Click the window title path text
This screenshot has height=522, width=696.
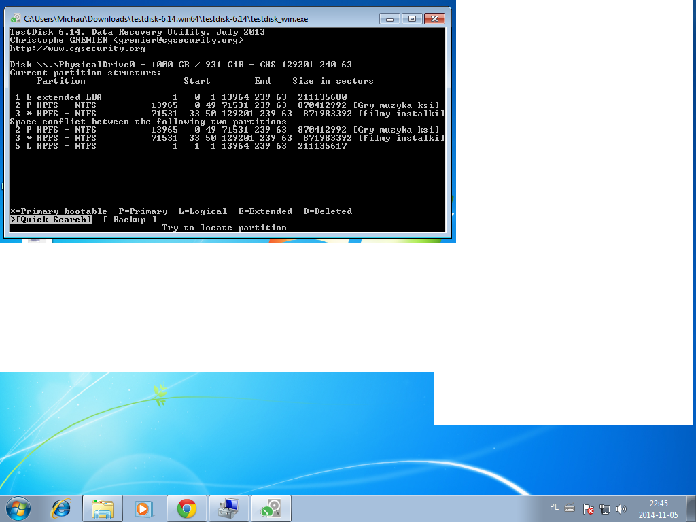tap(166, 18)
